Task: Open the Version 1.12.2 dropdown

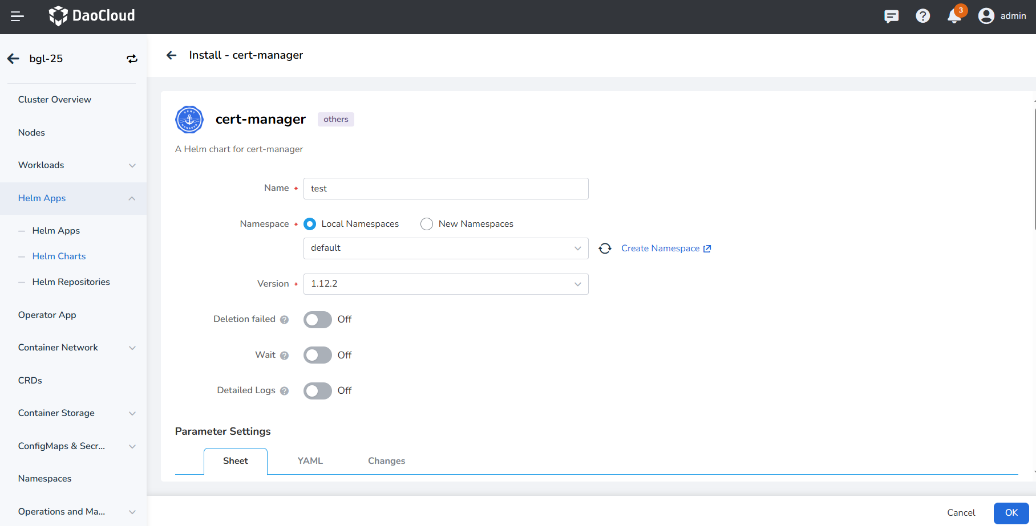Action: 446,284
